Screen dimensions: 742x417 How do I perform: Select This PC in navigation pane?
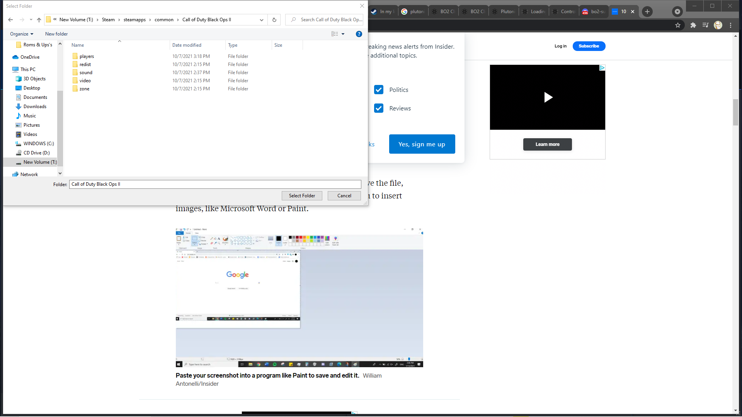click(x=28, y=69)
